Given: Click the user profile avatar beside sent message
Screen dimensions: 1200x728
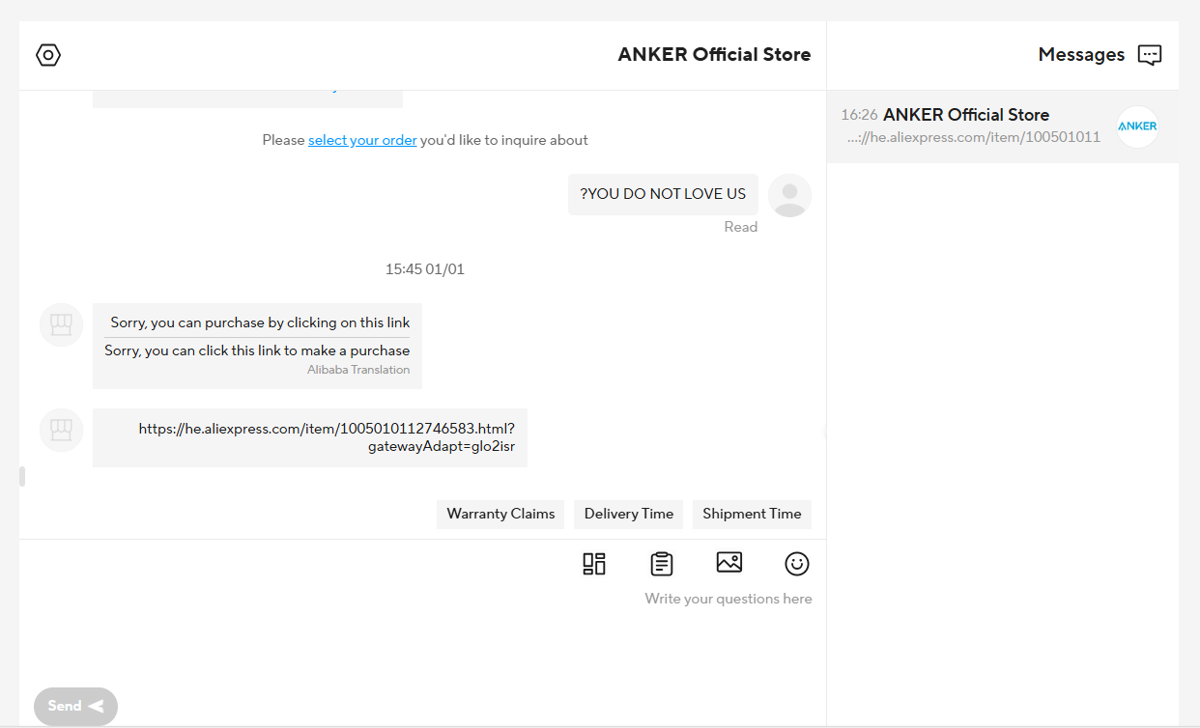Looking at the screenshot, I should click(789, 196).
